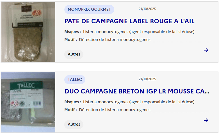219x133 pixels.
Task: Open PATE DE CAMPAGNE LABEL ROUGE A L'AIL
Action: (129, 21)
